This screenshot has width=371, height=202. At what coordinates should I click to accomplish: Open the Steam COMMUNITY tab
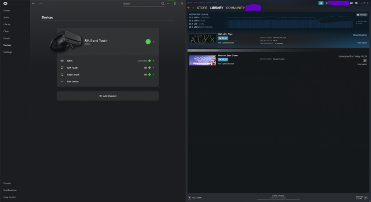pyautogui.click(x=235, y=8)
